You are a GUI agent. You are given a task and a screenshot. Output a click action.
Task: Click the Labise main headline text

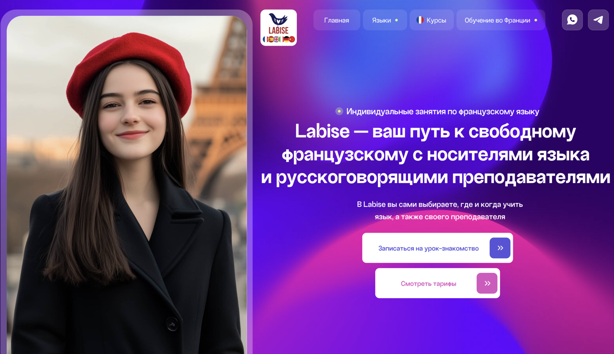click(x=435, y=154)
